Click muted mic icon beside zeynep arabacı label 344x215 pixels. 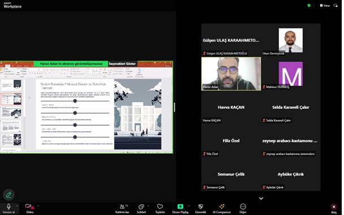tap(264, 154)
